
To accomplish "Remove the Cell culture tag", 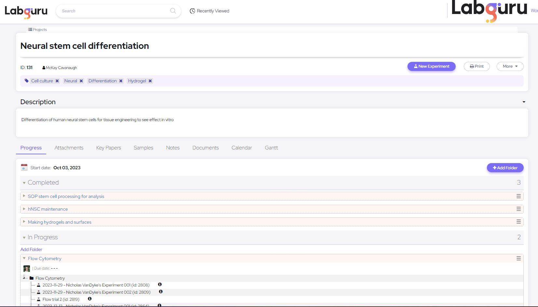I will (57, 81).
